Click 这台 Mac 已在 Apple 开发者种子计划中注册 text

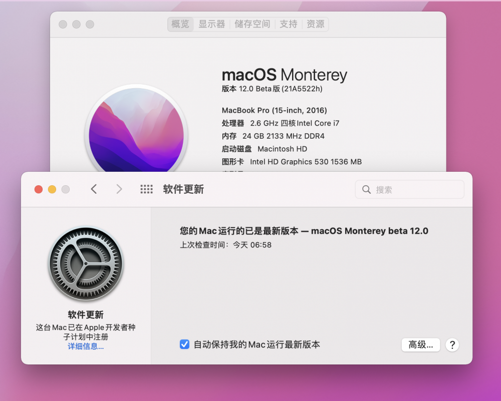[x=86, y=332]
